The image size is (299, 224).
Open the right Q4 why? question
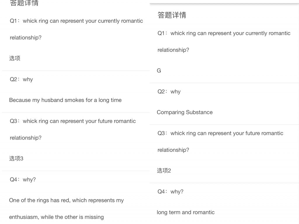(x=170, y=192)
